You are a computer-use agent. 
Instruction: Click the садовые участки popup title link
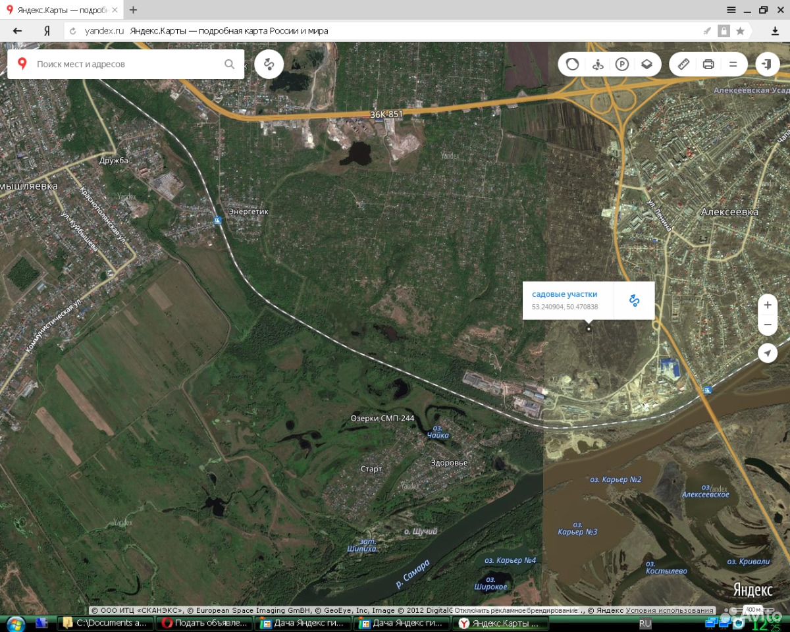pos(565,294)
